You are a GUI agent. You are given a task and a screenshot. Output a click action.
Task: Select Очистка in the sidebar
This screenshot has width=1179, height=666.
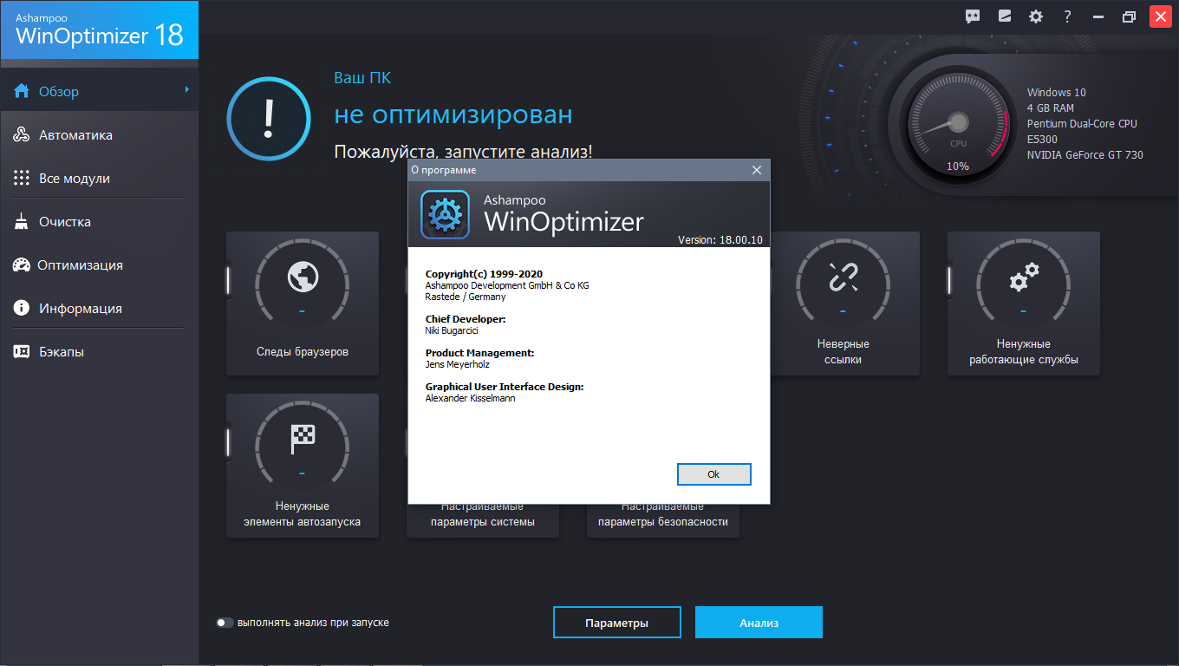pos(64,222)
